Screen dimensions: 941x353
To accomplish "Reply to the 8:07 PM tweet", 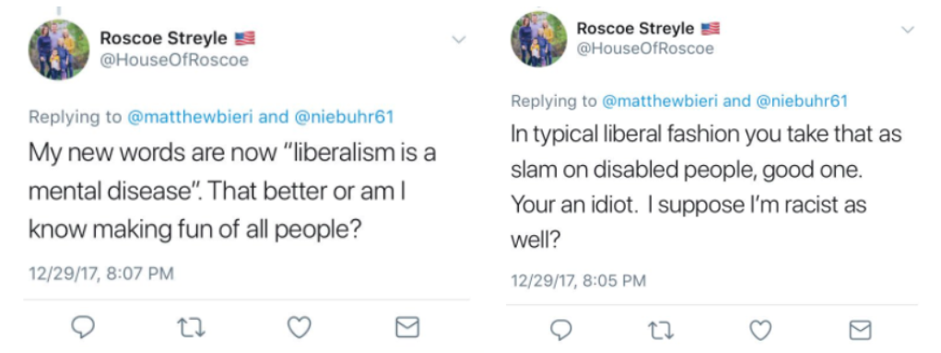I will [83, 327].
